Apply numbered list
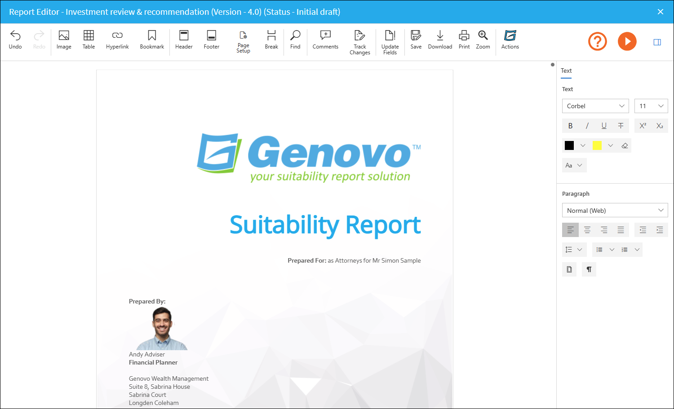This screenshot has height=409, width=674. coord(625,250)
